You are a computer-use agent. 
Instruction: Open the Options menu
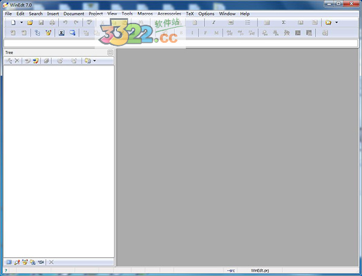coord(206,14)
